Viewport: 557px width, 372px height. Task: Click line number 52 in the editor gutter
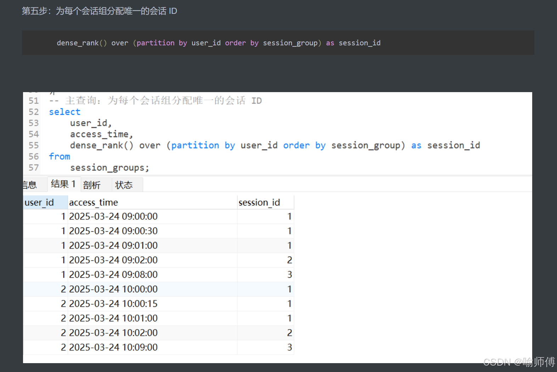coord(34,112)
